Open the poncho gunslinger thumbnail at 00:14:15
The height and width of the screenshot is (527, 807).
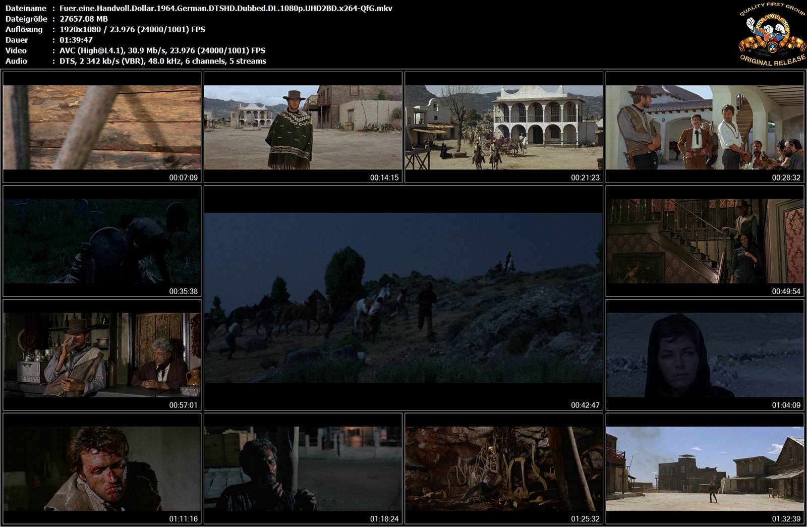303,127
